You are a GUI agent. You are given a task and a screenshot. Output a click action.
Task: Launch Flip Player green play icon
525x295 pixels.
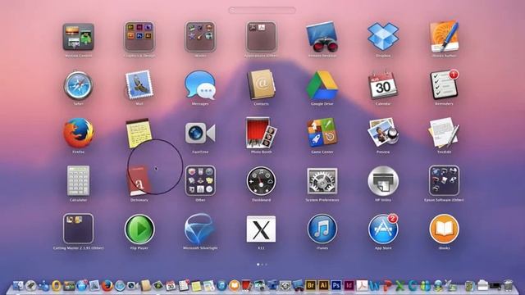(139, 229)
